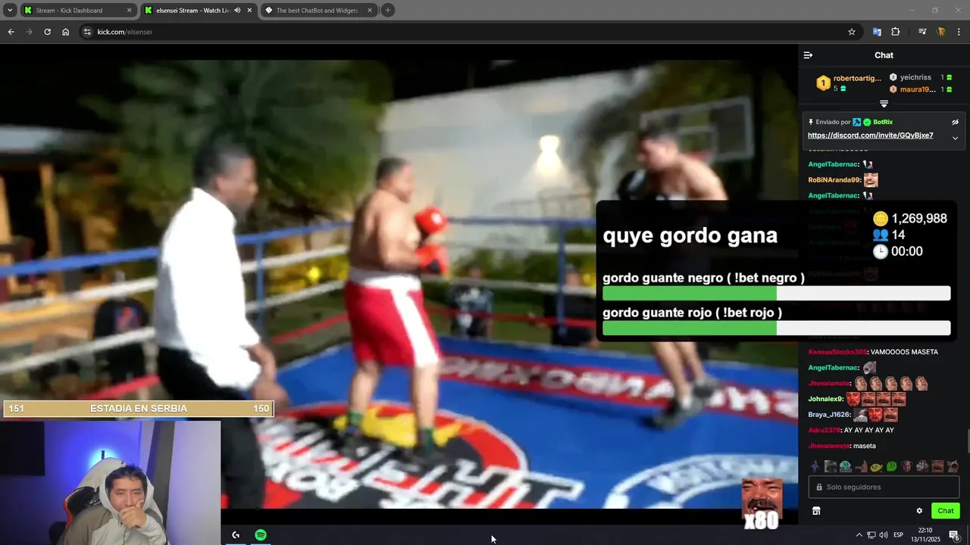Open a new browser tab
Screen dimensions: 970x545
pos(387,11)
